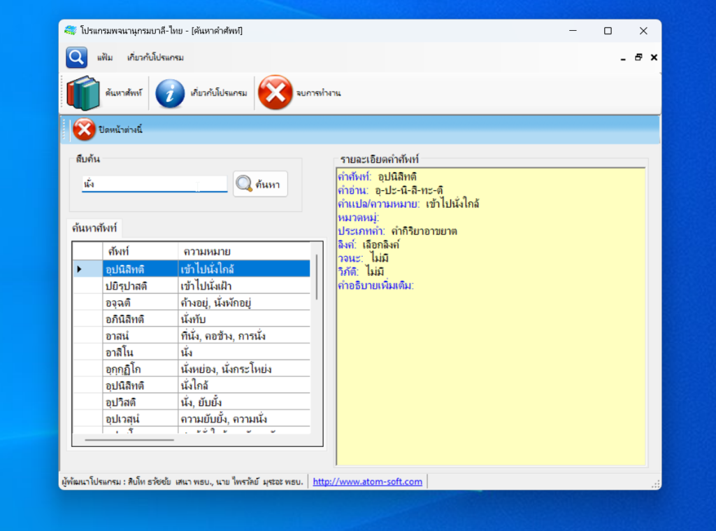Click the magnifier icon in menu bar

pyautogui.click(x=76, y=57)
